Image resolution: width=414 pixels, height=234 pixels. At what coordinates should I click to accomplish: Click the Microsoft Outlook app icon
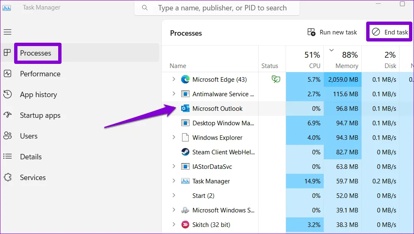(185, 109)
